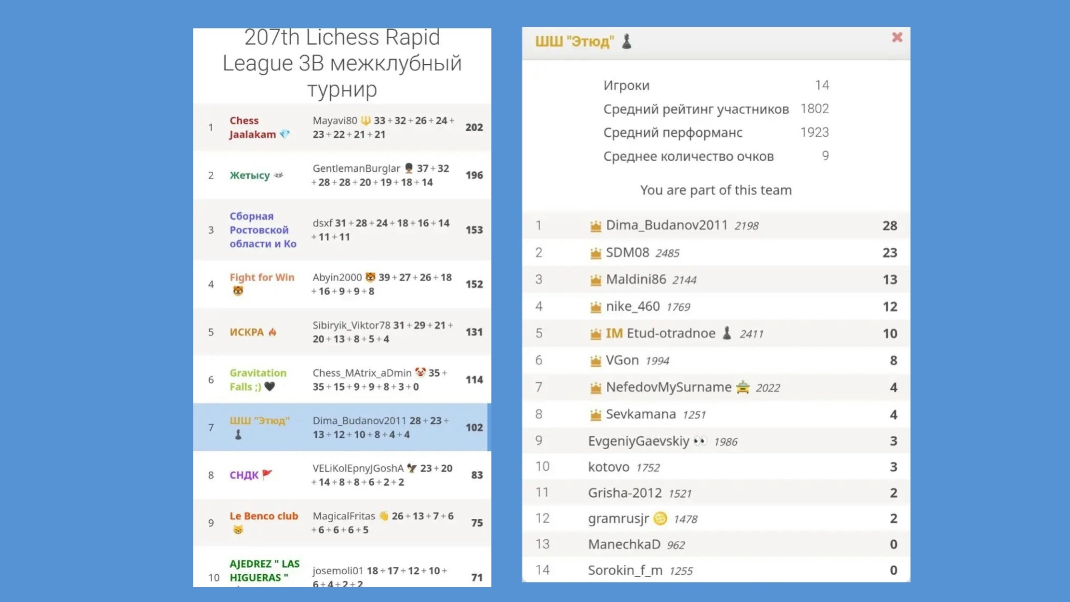Open Maldini86 player profile
This screenshot has width=1070, height=602.
click(636, 279)
